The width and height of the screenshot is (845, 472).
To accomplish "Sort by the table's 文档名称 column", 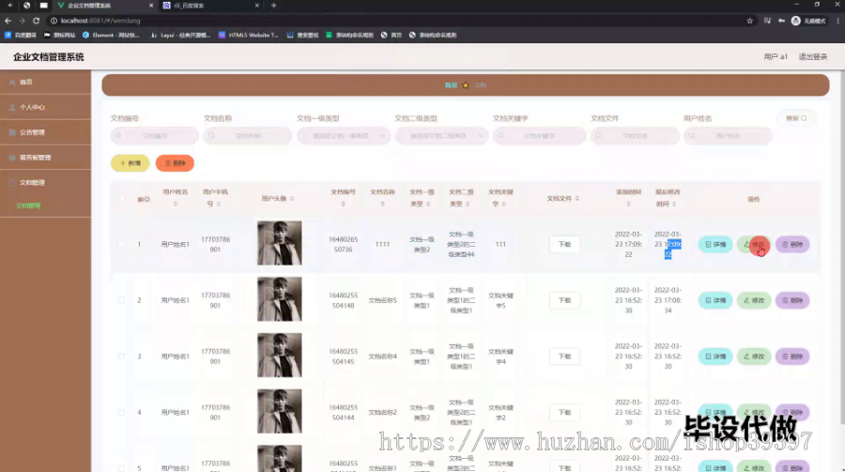I will pyautogui.click(x=383, y=205).
